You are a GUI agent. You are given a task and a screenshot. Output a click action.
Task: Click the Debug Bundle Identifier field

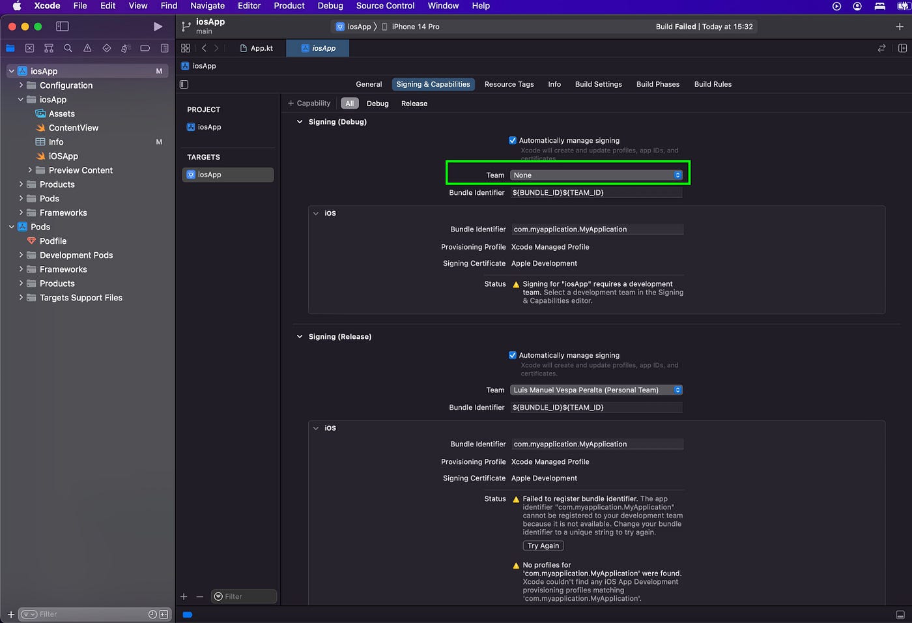tap(596, 193)
